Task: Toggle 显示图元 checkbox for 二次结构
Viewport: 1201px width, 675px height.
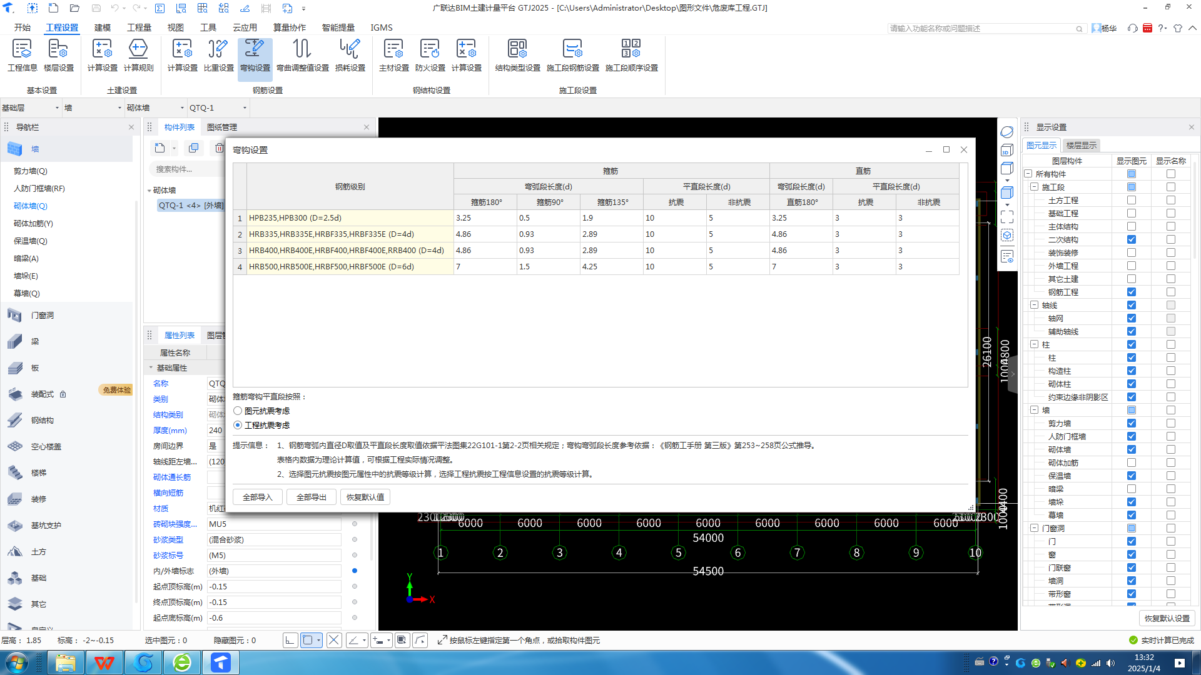Action: [x=1131, y=239]
